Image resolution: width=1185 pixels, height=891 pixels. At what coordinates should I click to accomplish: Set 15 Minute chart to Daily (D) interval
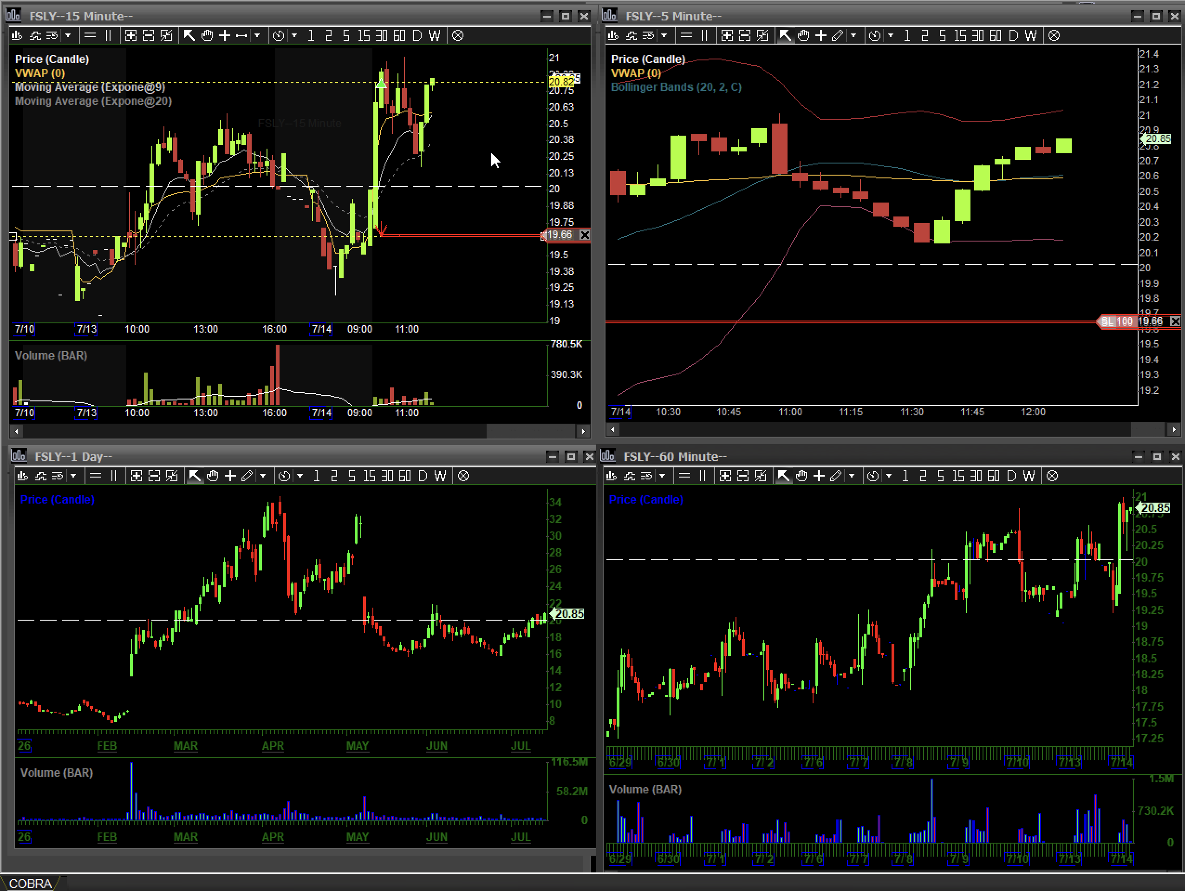[x=417, y=35]
